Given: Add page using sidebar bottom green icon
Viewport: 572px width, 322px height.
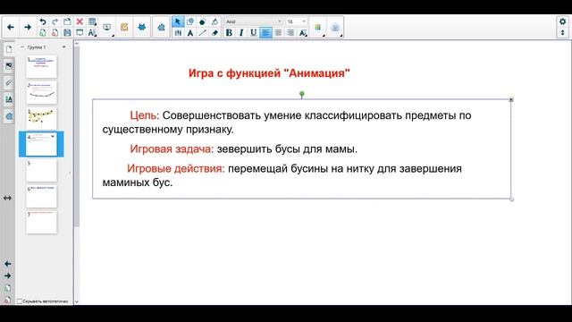Looking at the screenshot, I should (7, 288).
